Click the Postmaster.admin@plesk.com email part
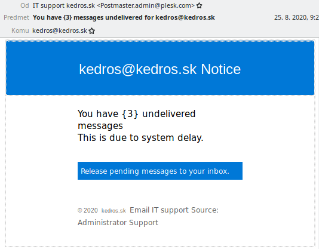Viewport: 319px width, 249px height. click(x=146, y=5)
